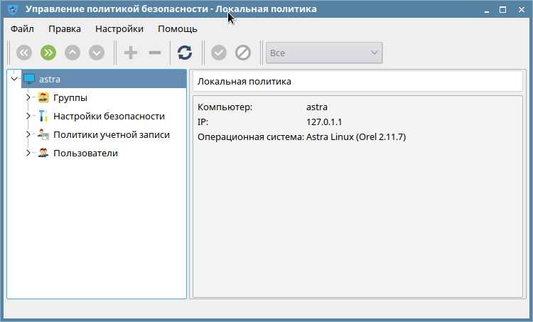Expand the Политики учетной записи node

28,134
